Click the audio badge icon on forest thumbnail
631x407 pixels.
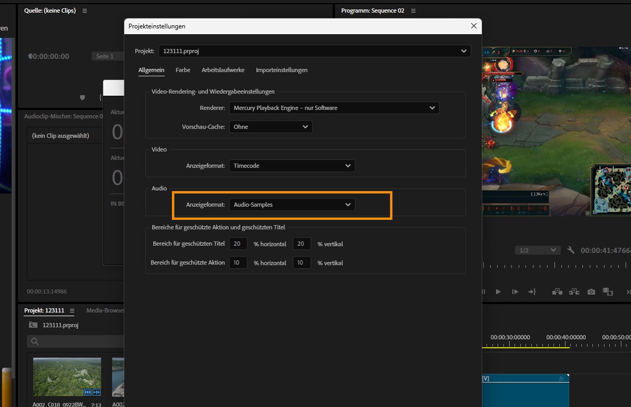pyautogui.click(x=97, y=392)
